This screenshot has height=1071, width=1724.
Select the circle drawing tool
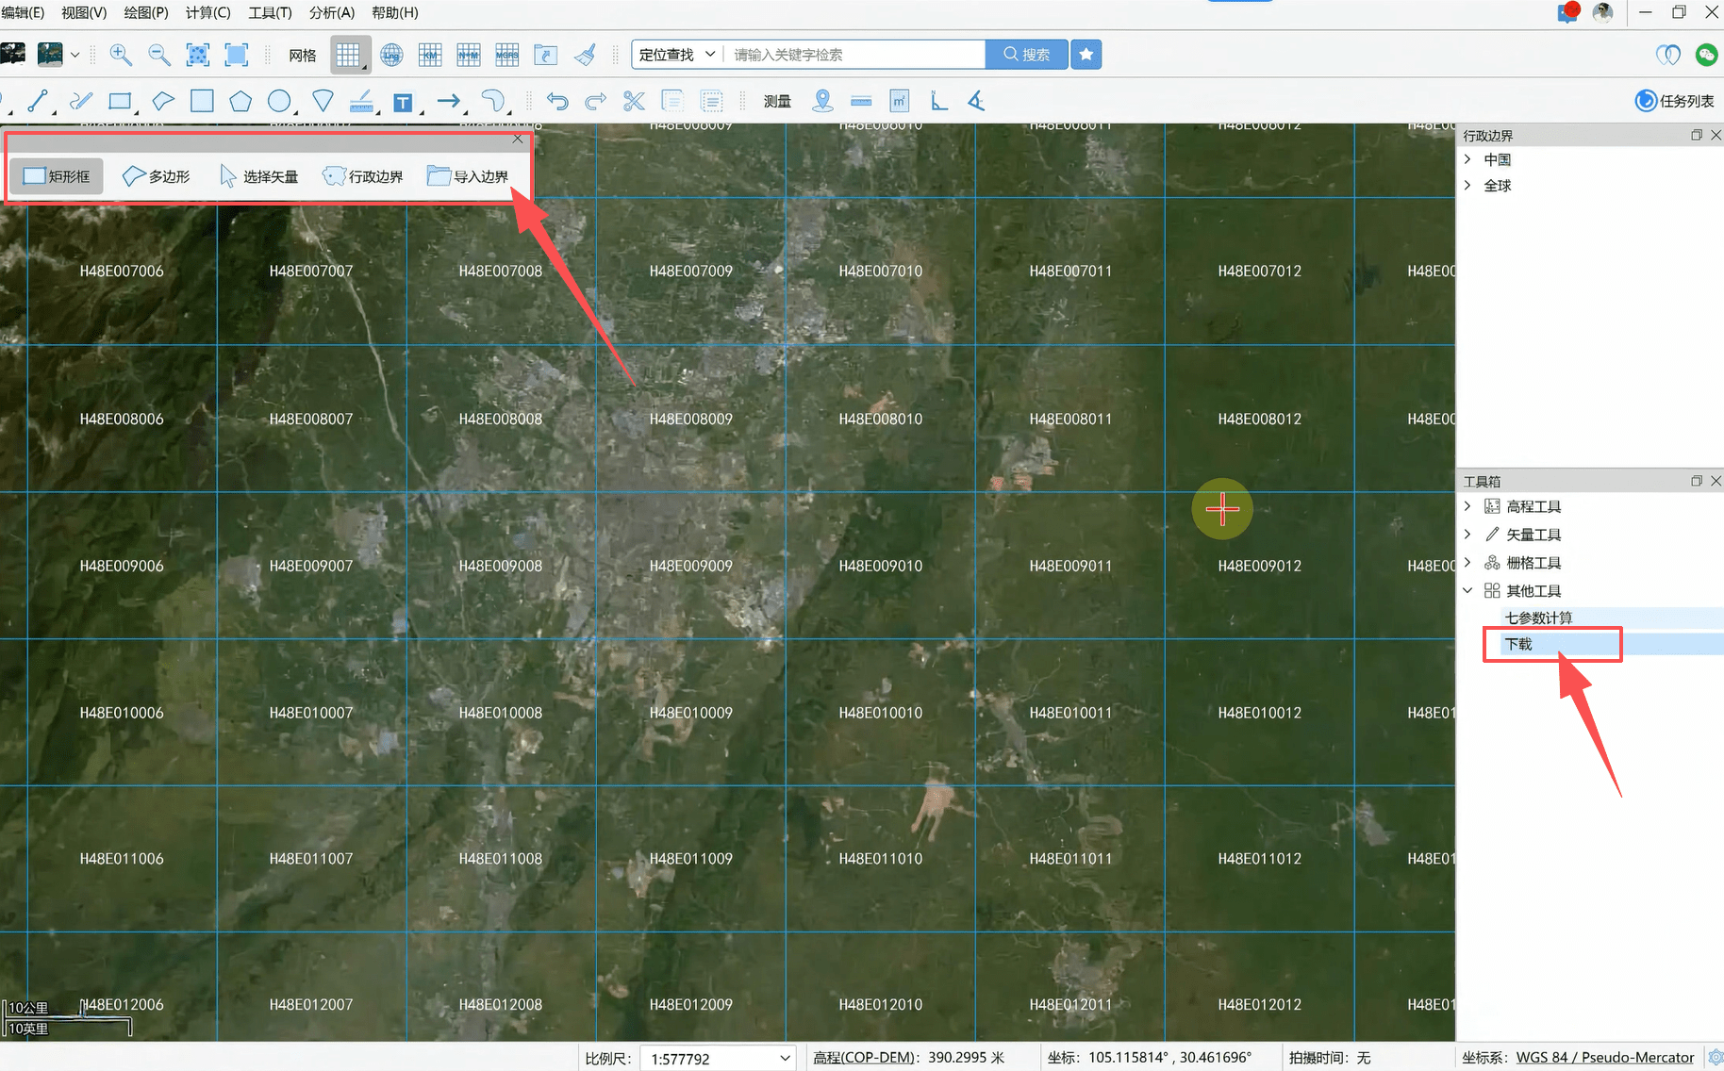(279, 101)
